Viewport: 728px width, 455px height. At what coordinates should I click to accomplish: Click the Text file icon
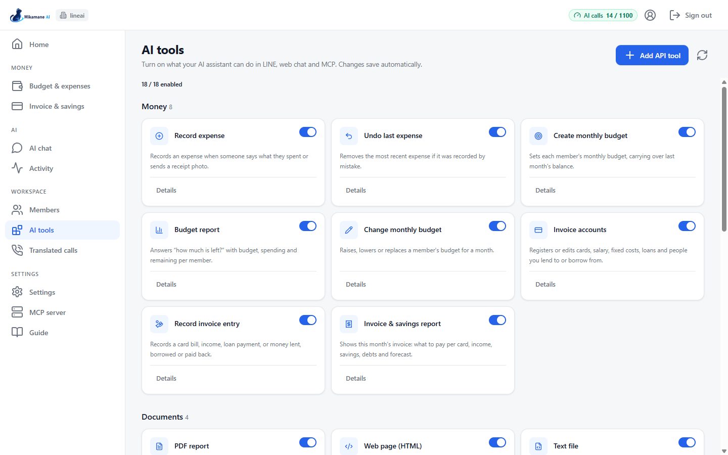(538, 446)
